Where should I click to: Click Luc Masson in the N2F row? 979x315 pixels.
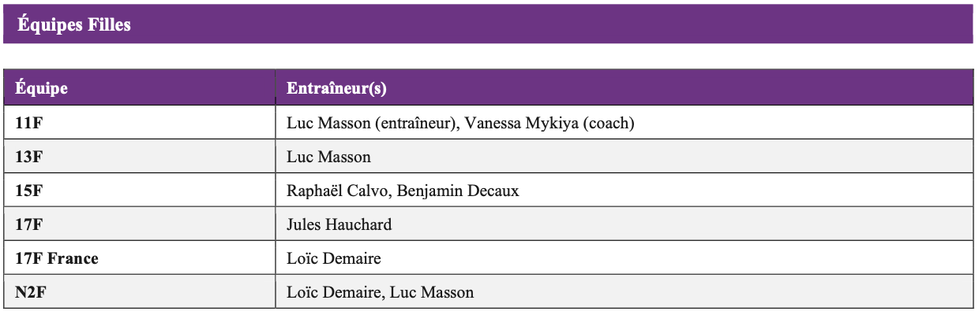(432, 292)
